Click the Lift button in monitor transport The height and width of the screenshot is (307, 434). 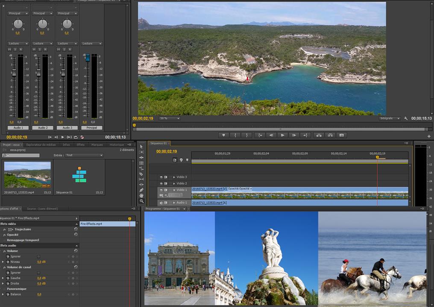[319, 135]
